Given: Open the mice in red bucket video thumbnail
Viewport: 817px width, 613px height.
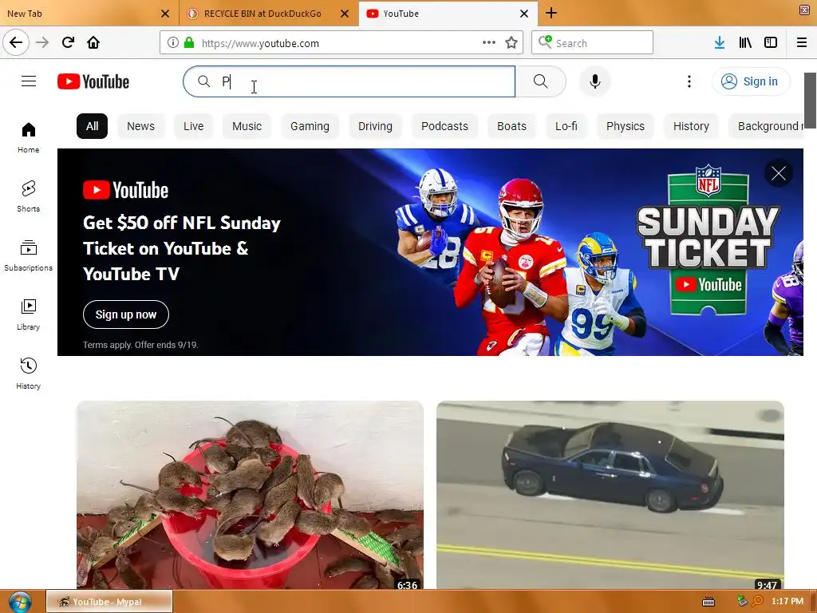Looking at the screenshot, I should pyautogui.click(x=250, y=495).
